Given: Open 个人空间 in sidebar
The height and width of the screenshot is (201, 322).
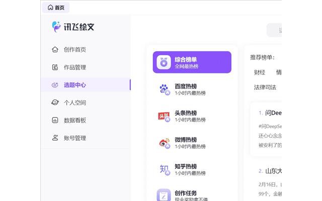Looking at the screenshot, I should point(75,103).
